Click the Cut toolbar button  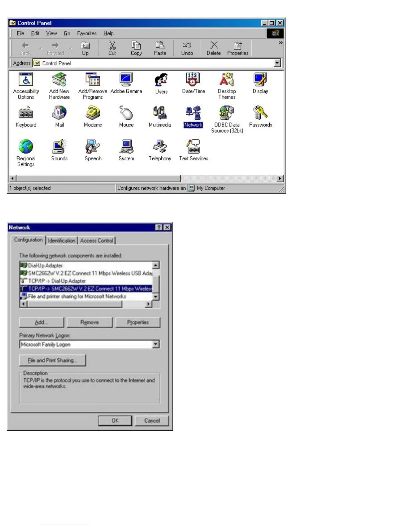(x=112, y=49)
